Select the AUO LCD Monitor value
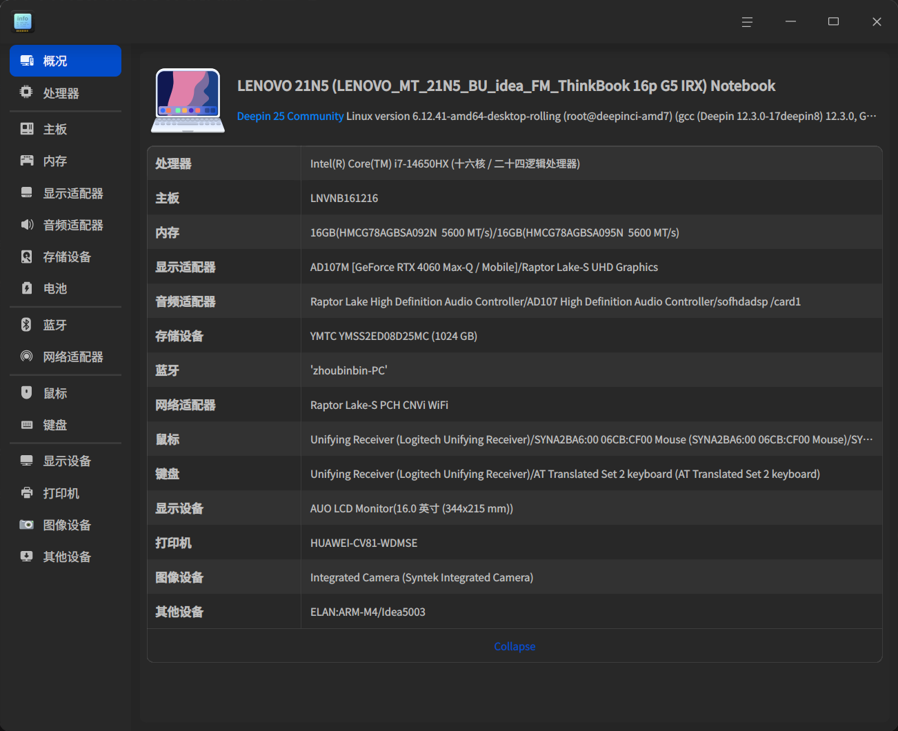 click(x=412, y=508)
